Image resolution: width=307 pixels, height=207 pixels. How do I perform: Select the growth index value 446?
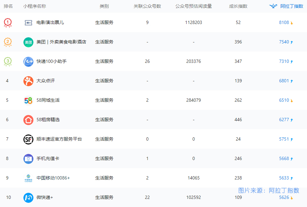click(238, 120)
